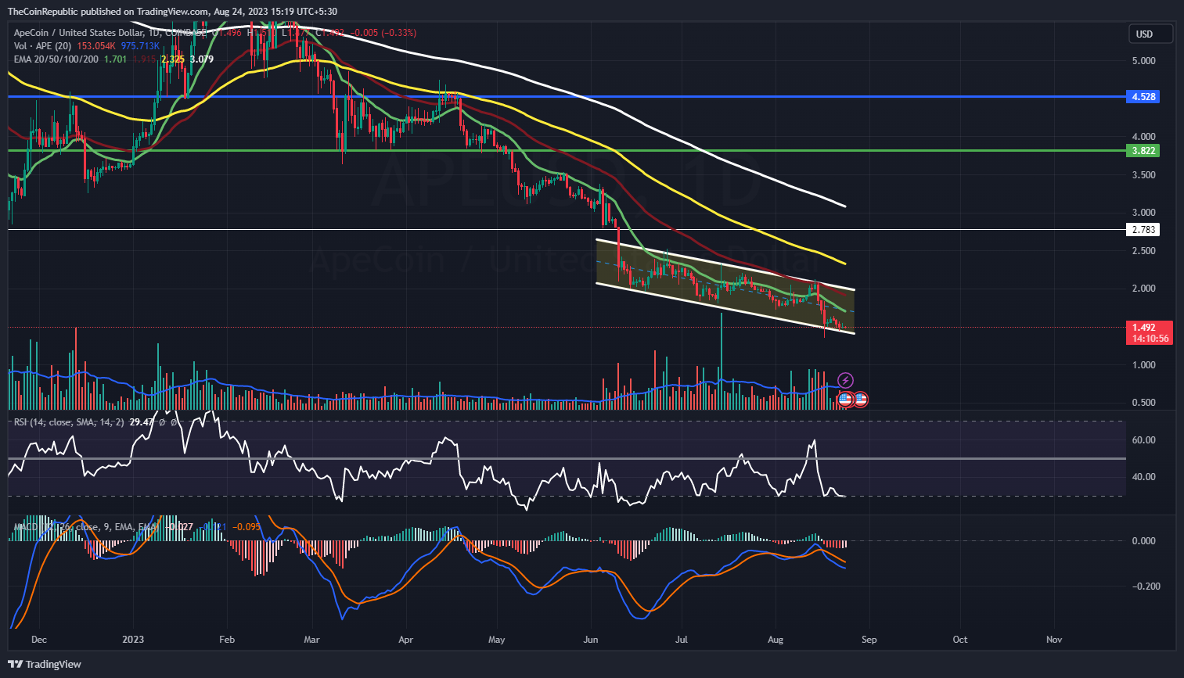Click the first US flag economic event icon

845,400
